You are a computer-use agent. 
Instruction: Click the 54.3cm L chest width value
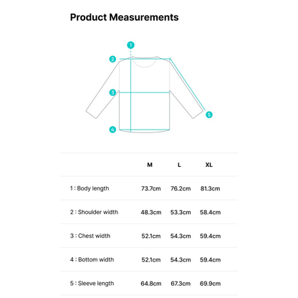point(181,236)
